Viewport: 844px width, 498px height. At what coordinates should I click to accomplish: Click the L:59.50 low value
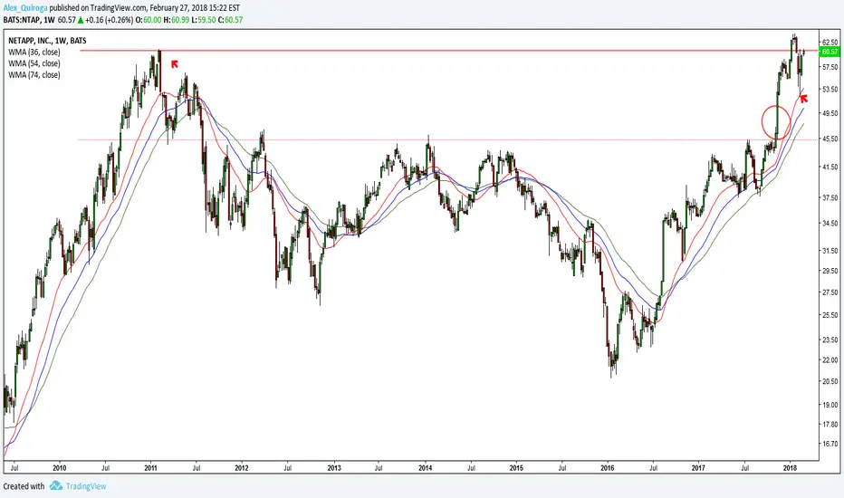click(x=204, y=20)
